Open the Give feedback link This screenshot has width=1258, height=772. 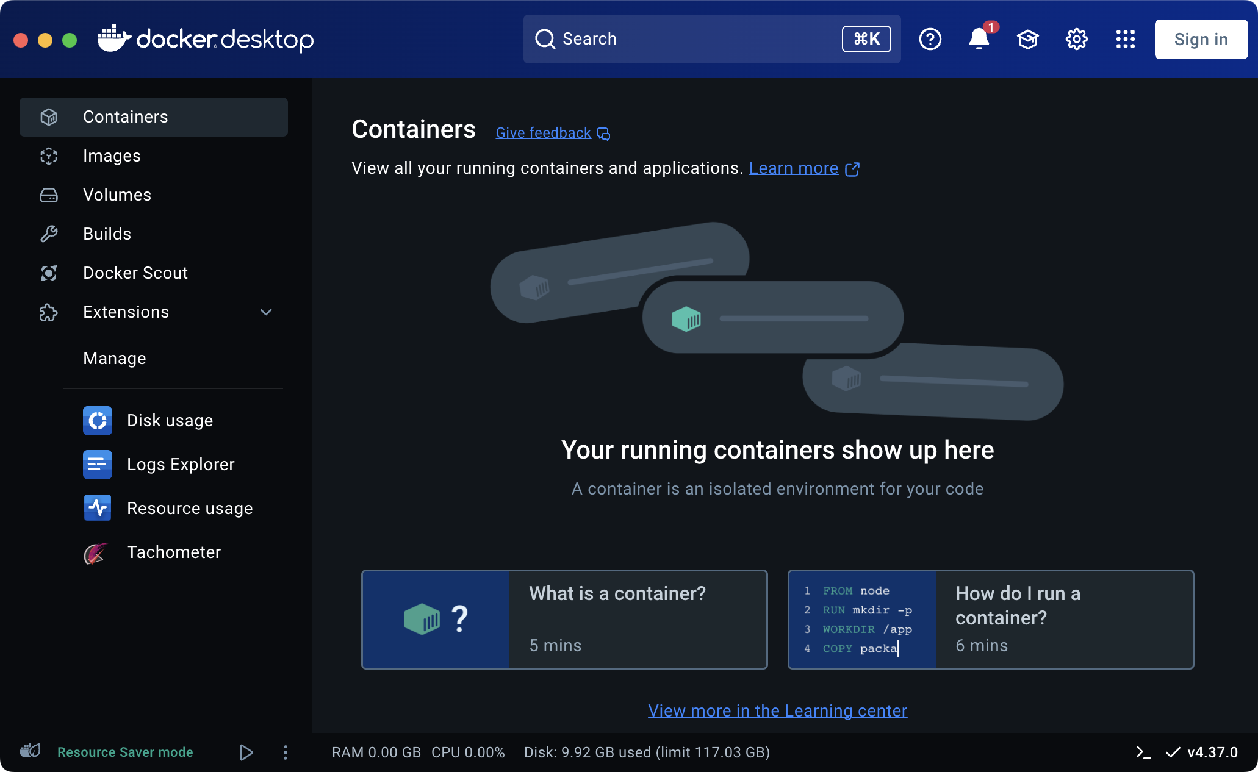tap(543, 132)
